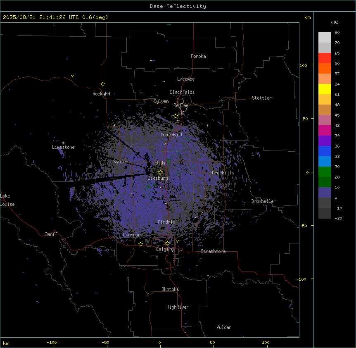The image size is (356, 348).
Task: Click the Drumheller label
Action: [263, 201]
